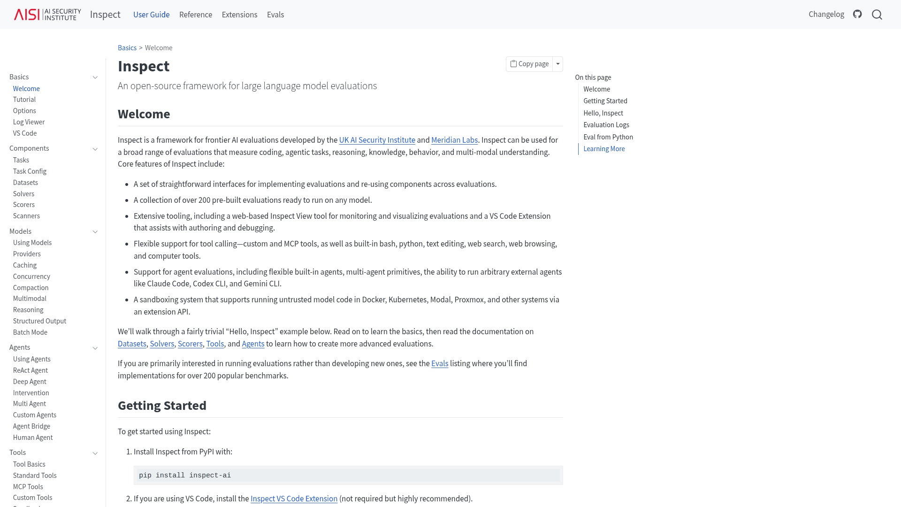This screenshot has height=507, width=901.
Task: Jump to Learning More in On this page
Action: (x=604, y=149)
